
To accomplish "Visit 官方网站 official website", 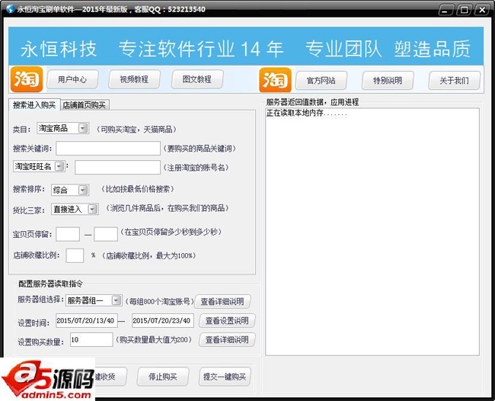I will point(321,80).
